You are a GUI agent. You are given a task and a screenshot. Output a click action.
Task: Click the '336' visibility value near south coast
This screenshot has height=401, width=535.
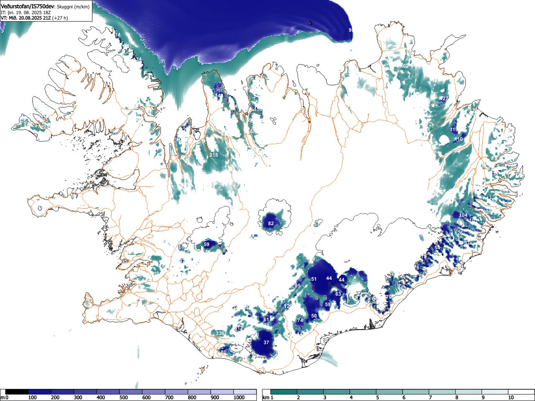point(220,333)
